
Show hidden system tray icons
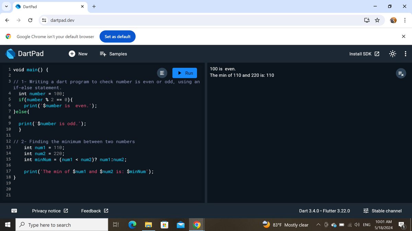point(318,225)
